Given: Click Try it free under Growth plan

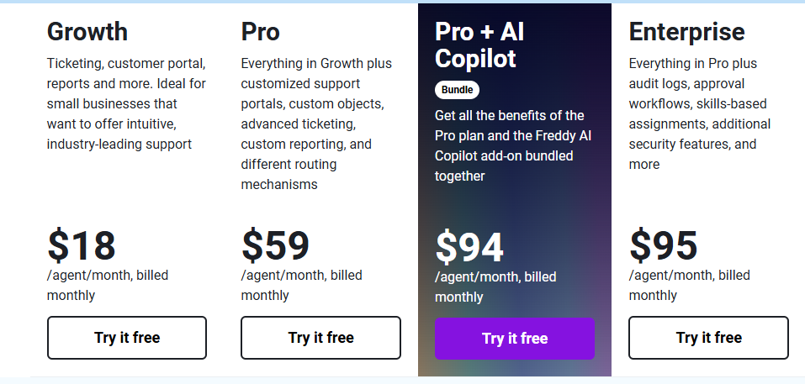Looking at the screenshot, I should pyautogui.click(x=127, y=338).
